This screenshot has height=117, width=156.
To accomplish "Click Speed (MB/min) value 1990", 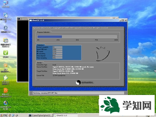I will pyautogui.click(x=57, y=49).
